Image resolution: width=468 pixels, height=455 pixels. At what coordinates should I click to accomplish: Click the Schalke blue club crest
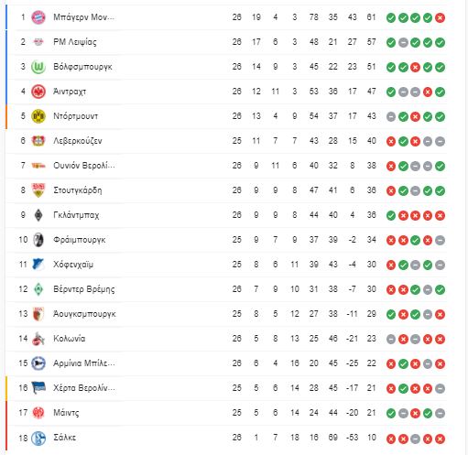tap(38, 439)
